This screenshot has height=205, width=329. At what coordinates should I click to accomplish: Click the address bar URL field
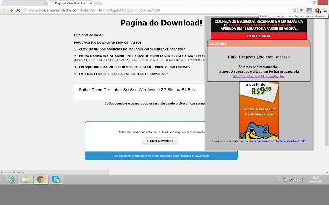pos(158,10)
